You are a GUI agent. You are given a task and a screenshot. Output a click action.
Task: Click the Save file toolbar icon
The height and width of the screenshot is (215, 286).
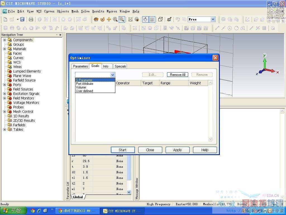22,19
